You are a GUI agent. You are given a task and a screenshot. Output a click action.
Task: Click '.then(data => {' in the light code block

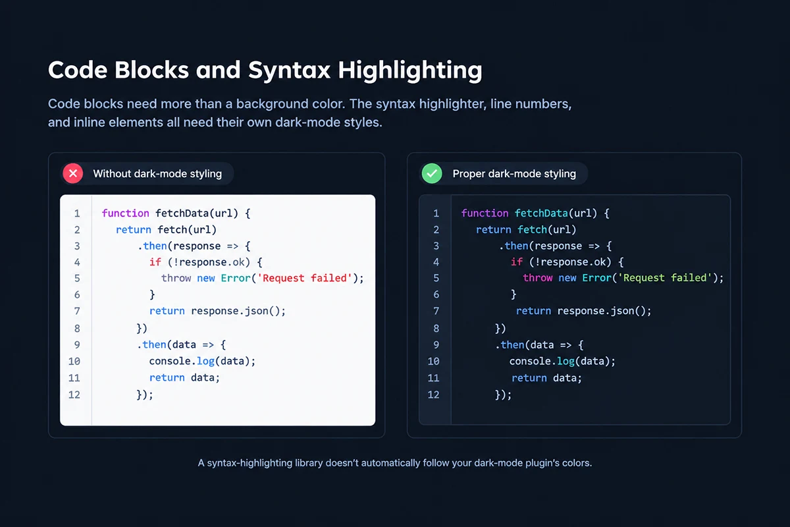pyautogui.click(x=182, y=345)
